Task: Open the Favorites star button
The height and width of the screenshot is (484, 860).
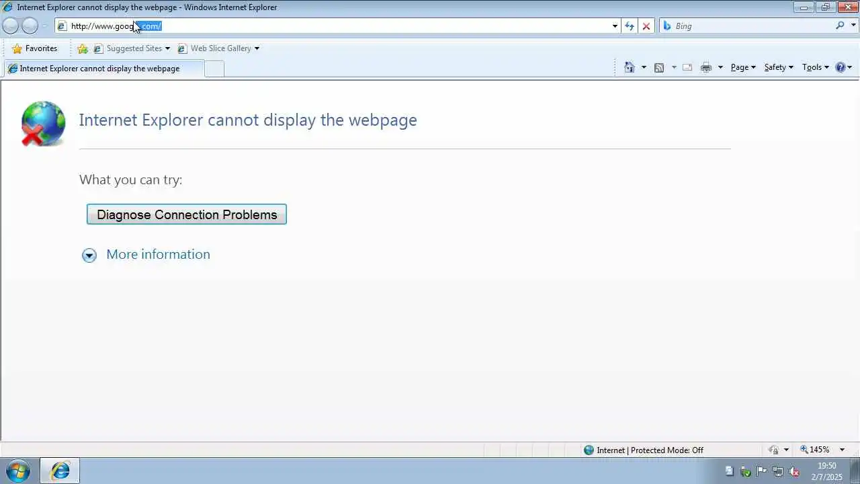Action: pos(34,48)
